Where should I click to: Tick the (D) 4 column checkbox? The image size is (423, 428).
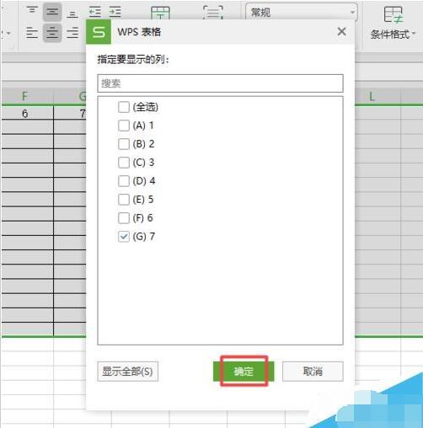124,181
